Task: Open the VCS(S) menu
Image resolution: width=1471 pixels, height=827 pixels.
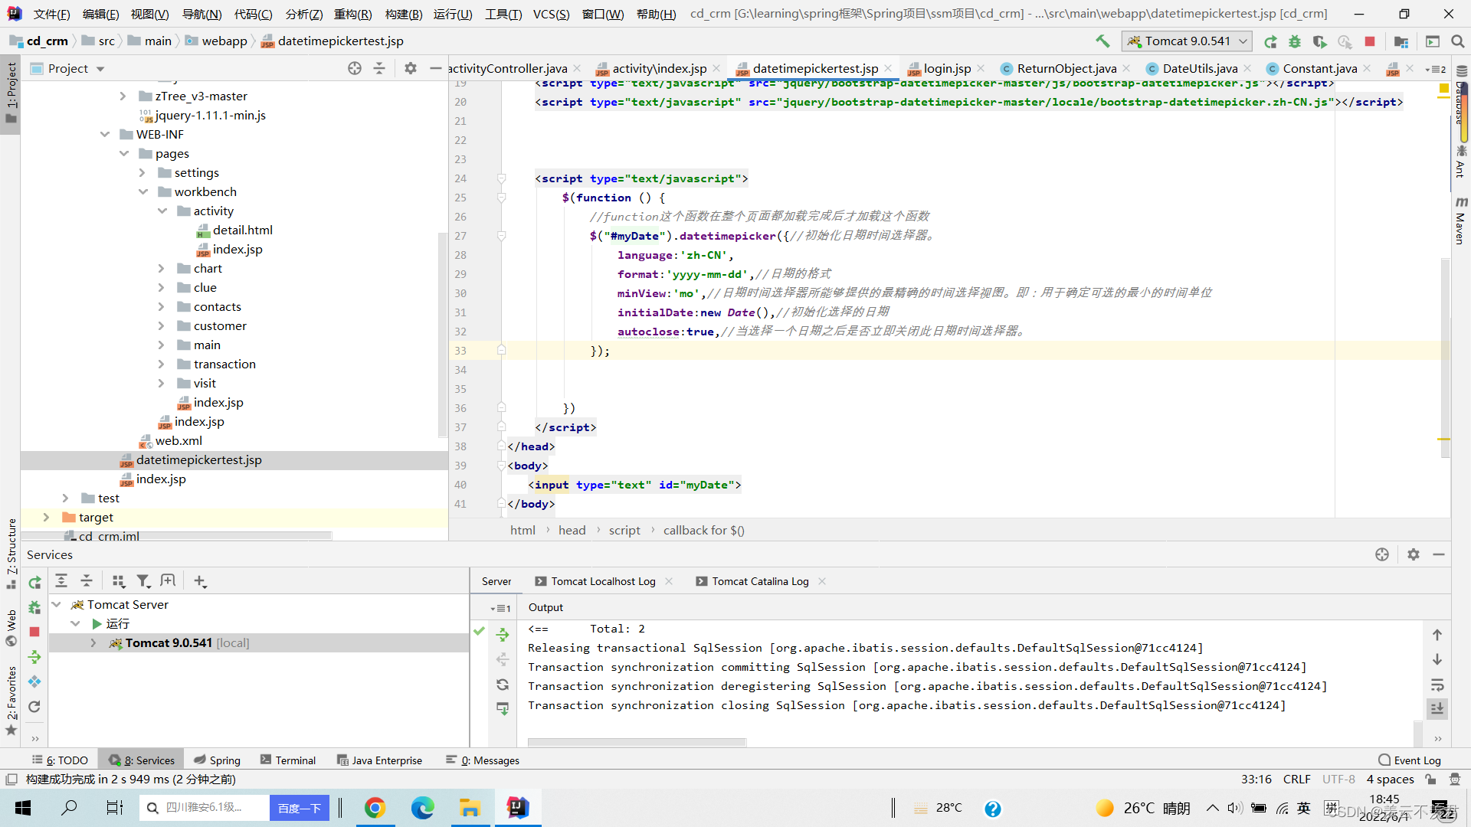Action: click(x=551, y=14)
